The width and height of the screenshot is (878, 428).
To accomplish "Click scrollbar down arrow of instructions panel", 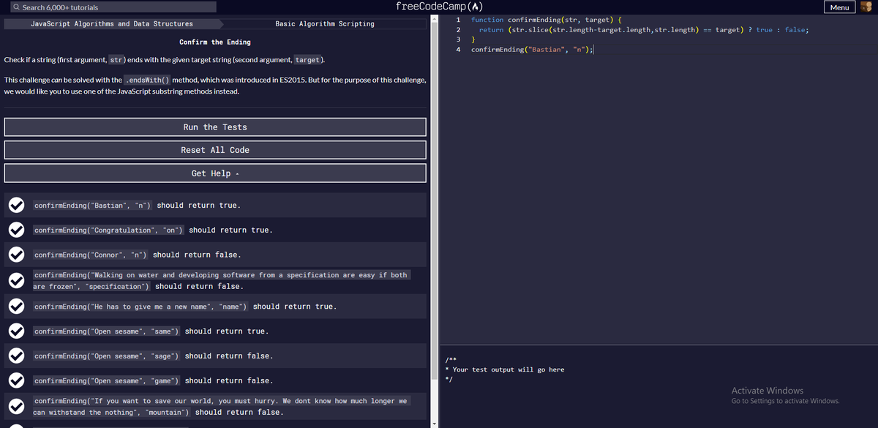I will 435,424.
